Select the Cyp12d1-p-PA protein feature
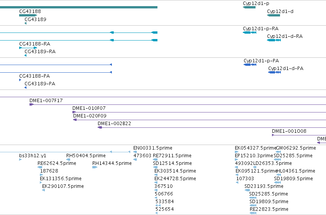The height and width of the screenshot is (215, 326). pos(250,65)
